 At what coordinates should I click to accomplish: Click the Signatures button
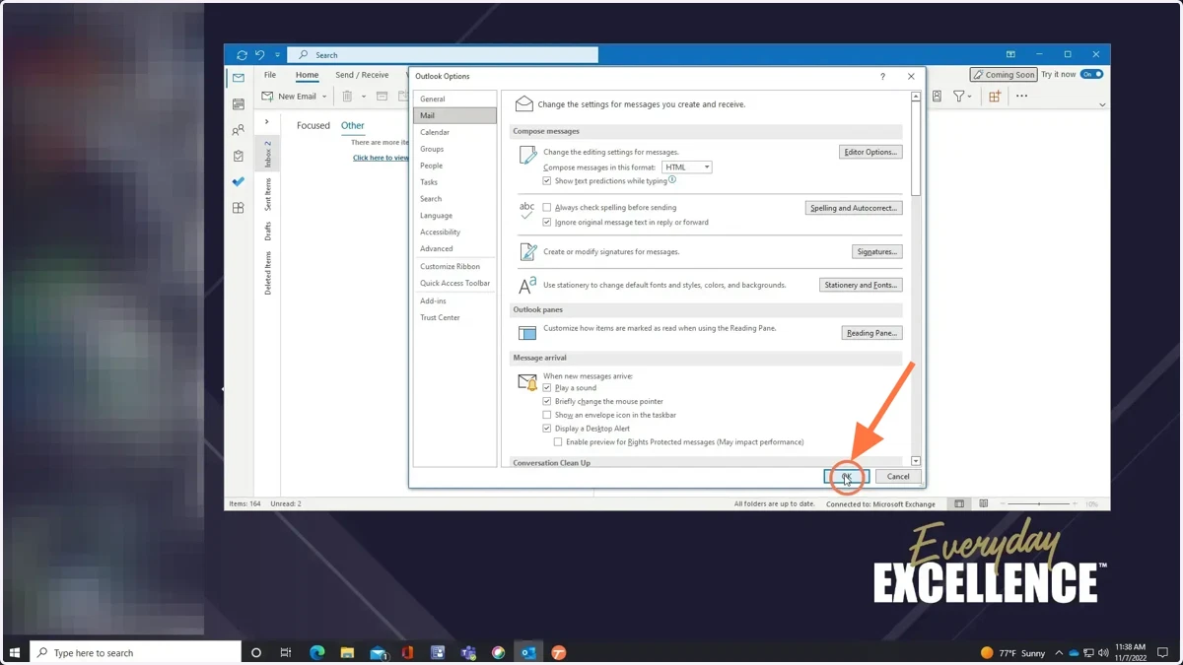pyautogui.click(x=876, y=251)
